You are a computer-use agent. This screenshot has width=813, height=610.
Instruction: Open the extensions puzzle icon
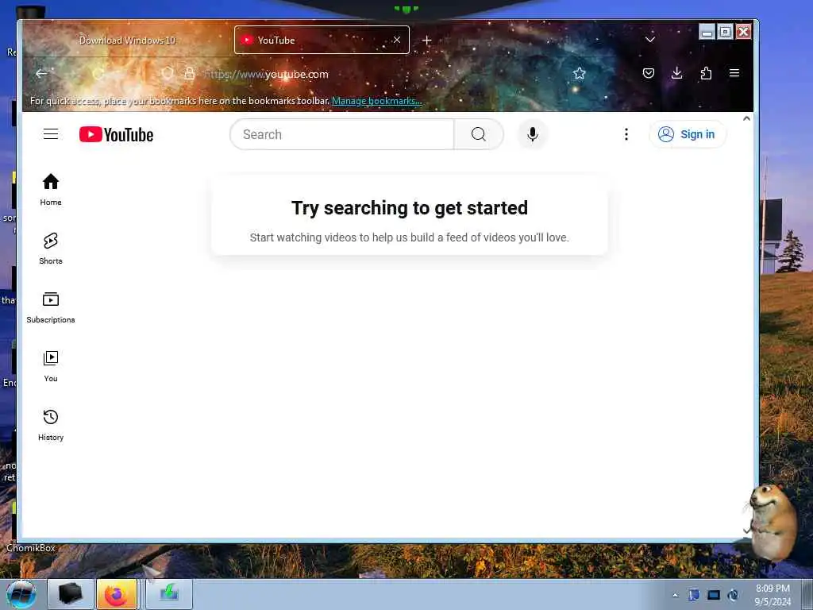pyautogui.click(x=706, y=73)
